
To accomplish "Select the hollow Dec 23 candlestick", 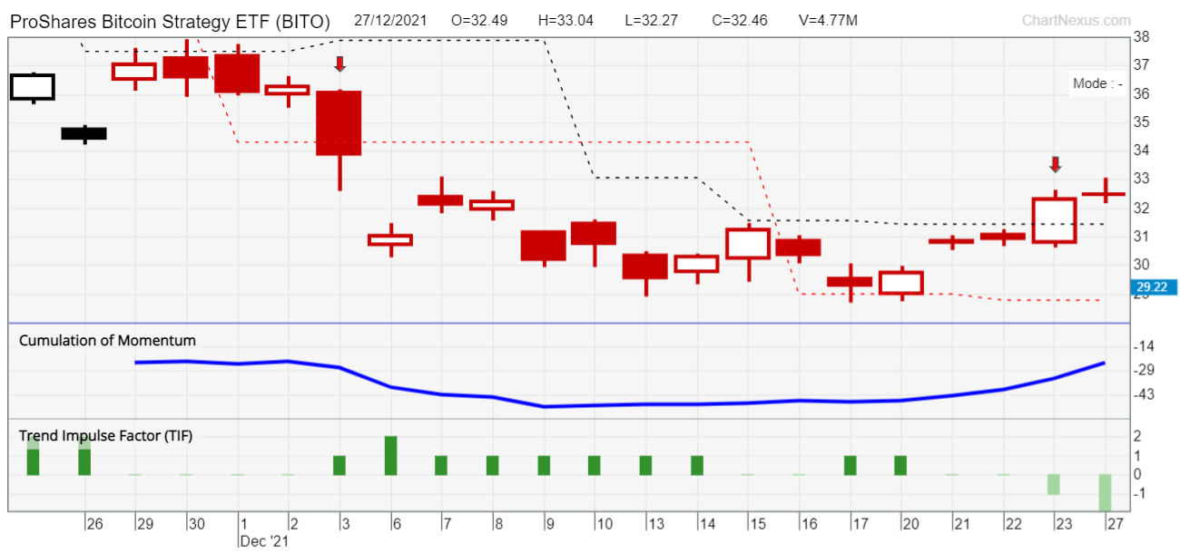I will pos(1055,220).
